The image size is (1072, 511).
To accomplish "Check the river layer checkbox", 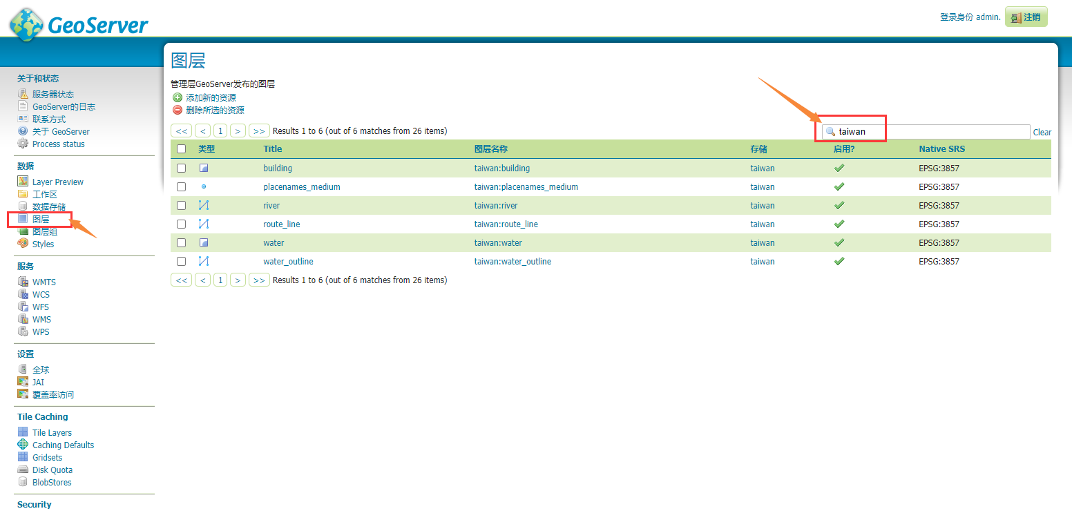I will (181, 205).
